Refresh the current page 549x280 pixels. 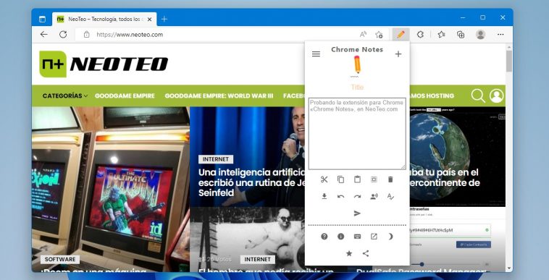point(63,35)
